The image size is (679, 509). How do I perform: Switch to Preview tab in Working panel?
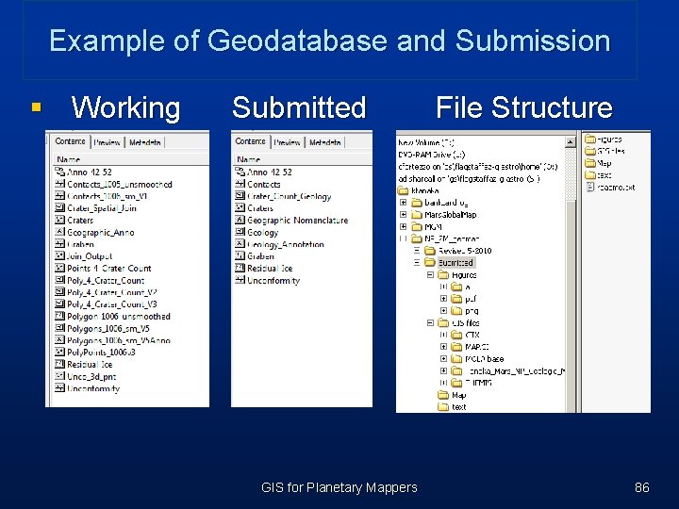click(107, 142)
